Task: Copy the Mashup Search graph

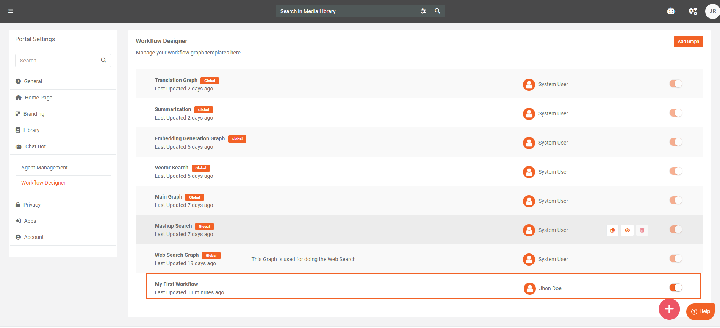Action: click(612, 230)
